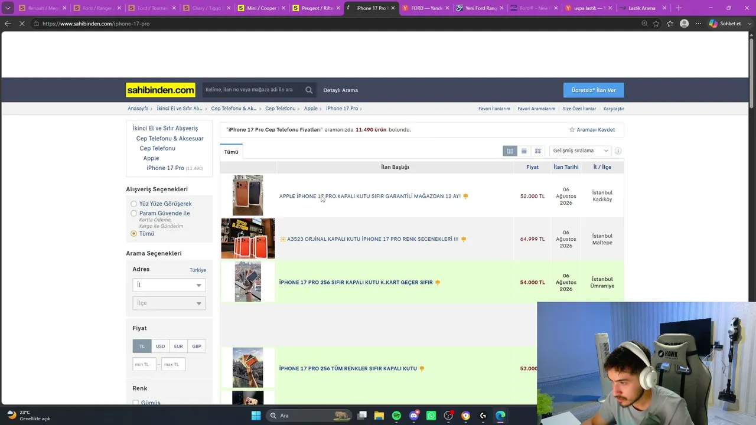This screenshot has height=425, width=756.
Task: Choose GBP as the price currency
Action: point(197,346)
